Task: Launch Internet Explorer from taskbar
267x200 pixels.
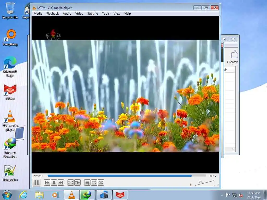Action: click(x=23, y=195)
